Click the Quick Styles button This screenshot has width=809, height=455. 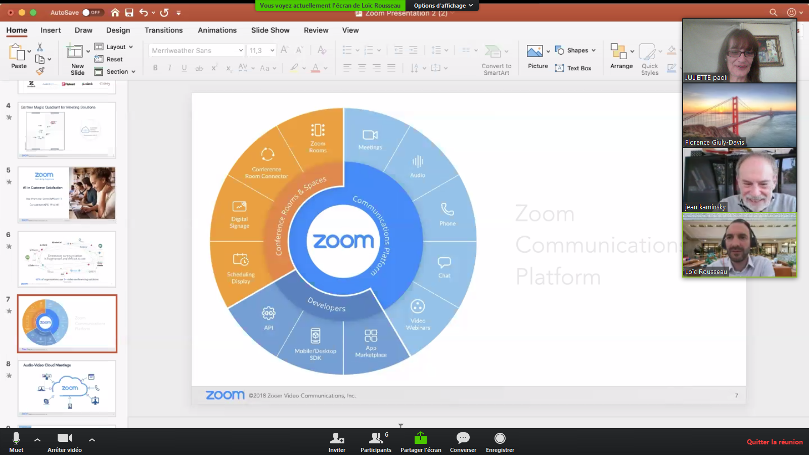(x=650, y=60)
